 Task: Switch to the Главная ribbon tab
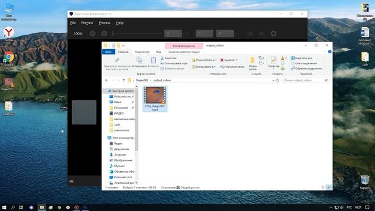click(123, 52)
